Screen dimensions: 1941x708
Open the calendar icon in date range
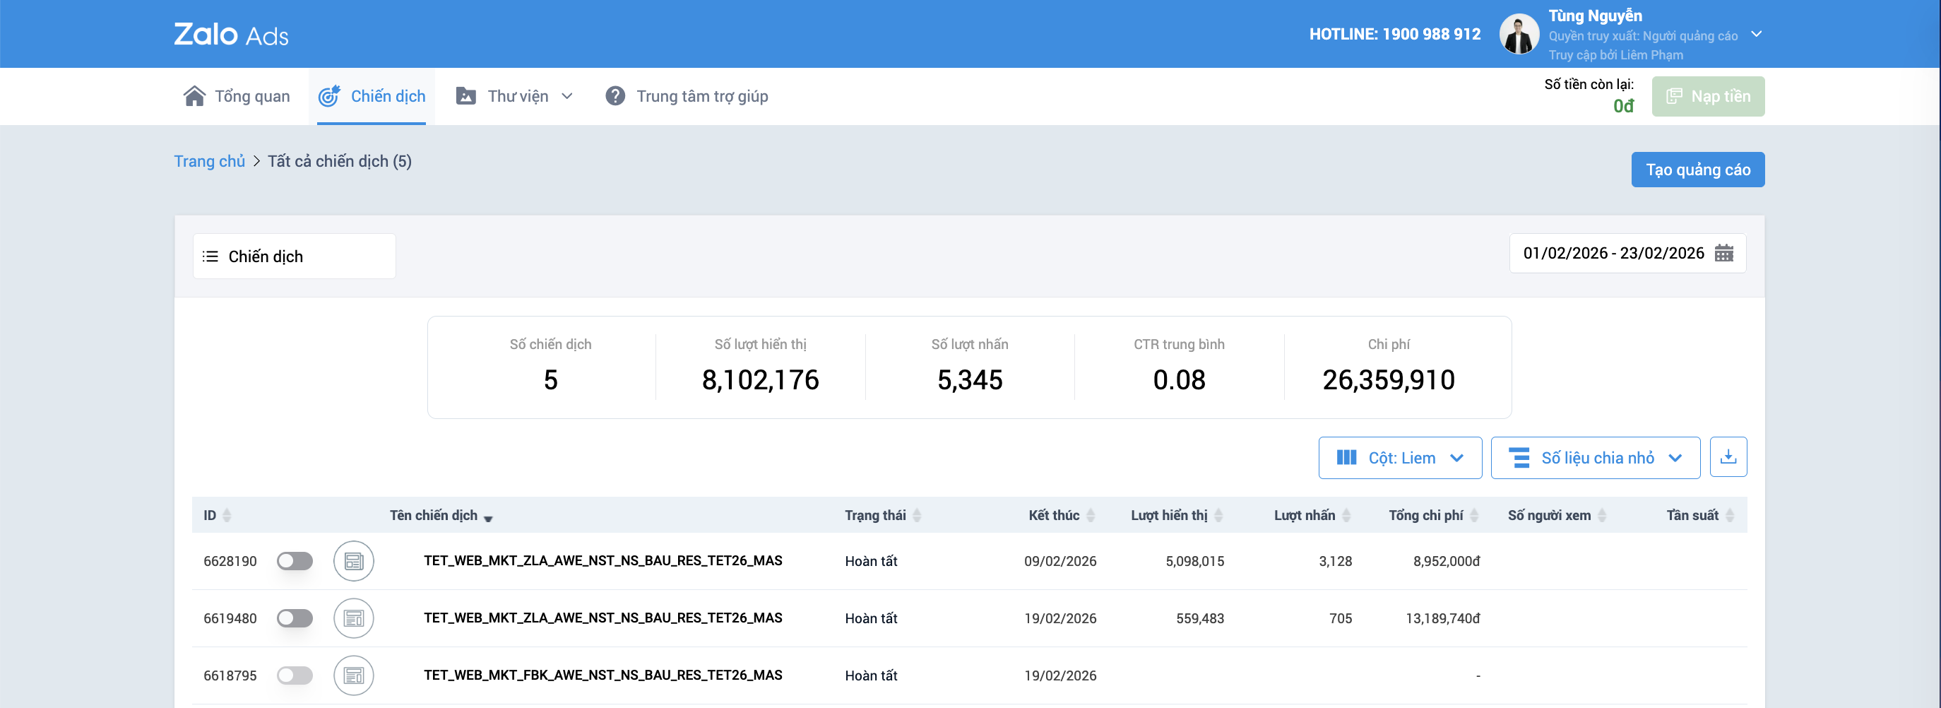pos(1723,254)
